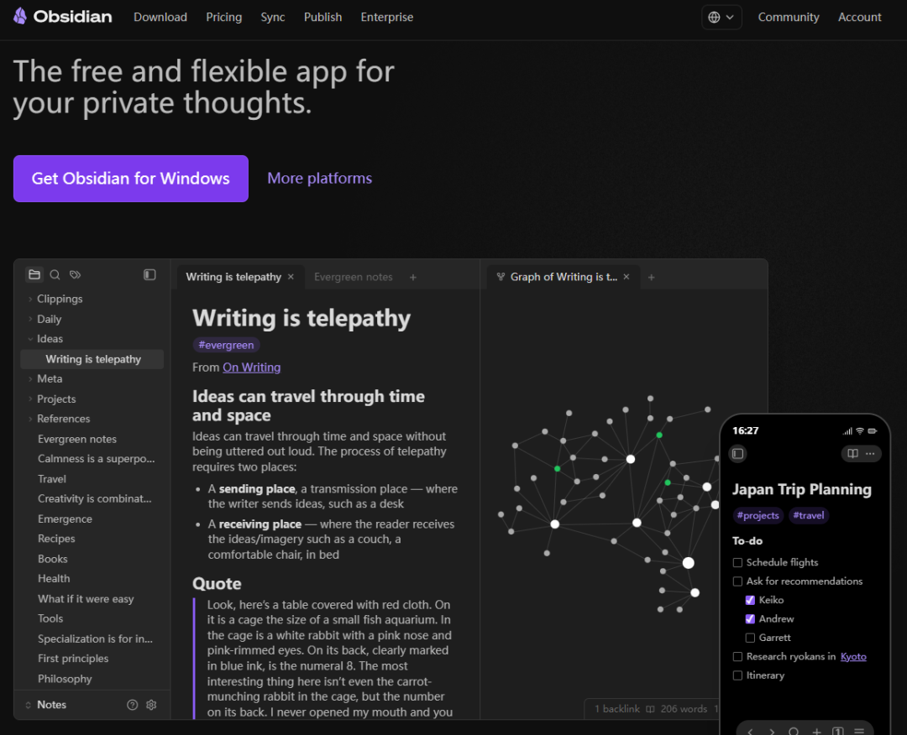907x735 pixels.
Task: Click the search magnifier icon in sidebar
Action: (x=55, y=274)
